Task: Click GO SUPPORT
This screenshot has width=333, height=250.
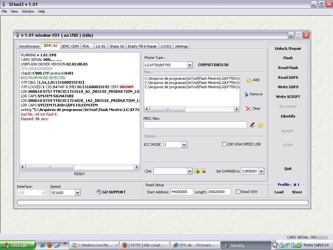Action: coord(111,192)
